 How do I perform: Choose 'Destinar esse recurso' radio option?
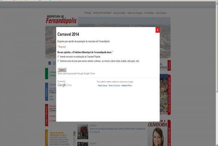[58, 61]
